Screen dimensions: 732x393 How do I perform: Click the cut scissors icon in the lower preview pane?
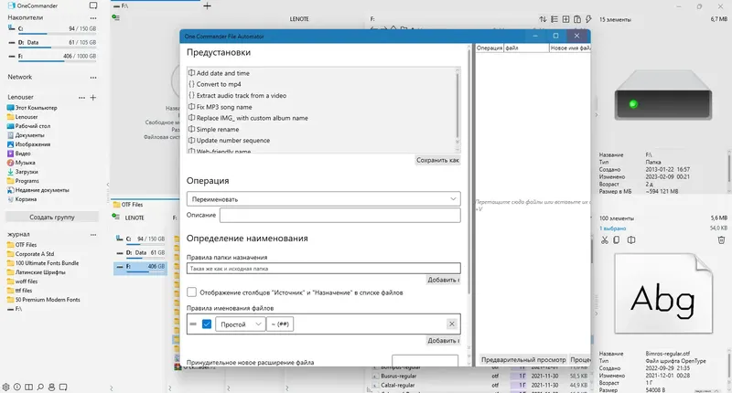[605, 240]
